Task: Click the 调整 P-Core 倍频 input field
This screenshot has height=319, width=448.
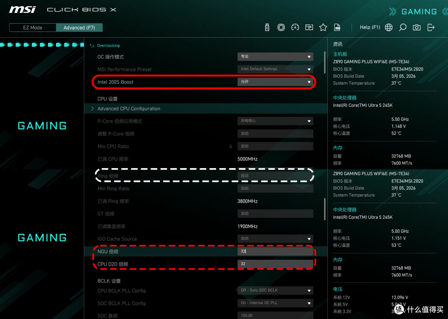Action: (275, 133)
